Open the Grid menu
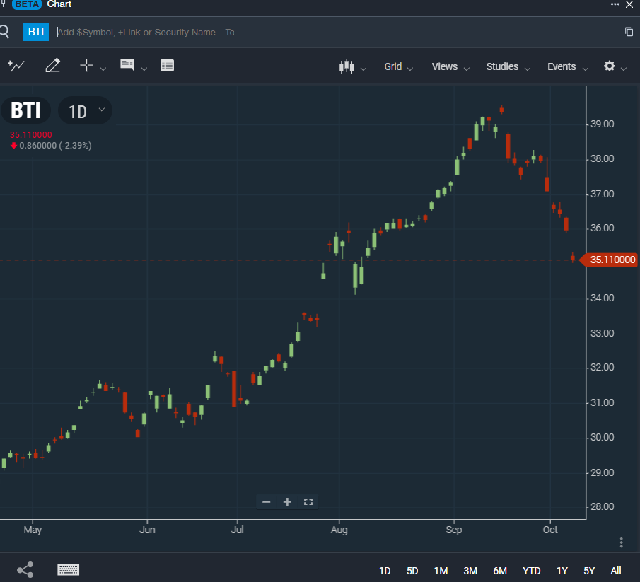Screen dimensions: 640x582 [x=398, y=66]
